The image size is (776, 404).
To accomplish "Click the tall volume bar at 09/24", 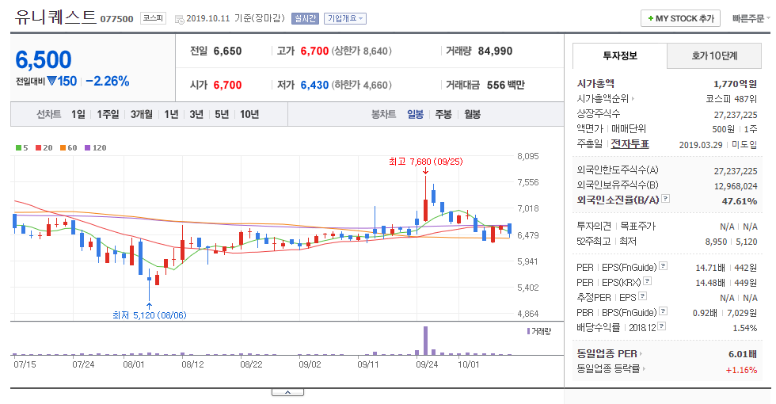I will click(x=426, y=340).
